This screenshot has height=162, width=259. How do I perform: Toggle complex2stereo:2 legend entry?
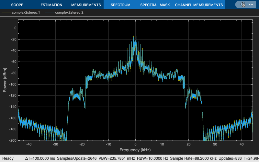click(64, 13)
